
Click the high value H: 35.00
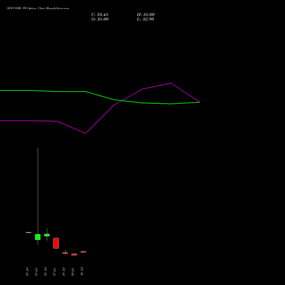point(146,15)
